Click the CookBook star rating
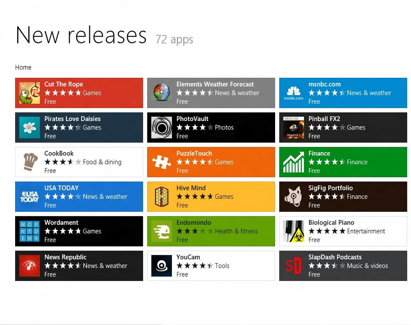 pyautogui.click(x=63, y=162)
